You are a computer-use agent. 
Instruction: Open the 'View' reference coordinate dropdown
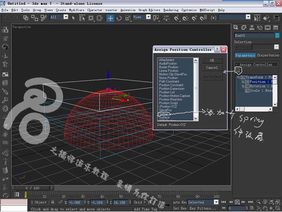click(x=148, y=17)
